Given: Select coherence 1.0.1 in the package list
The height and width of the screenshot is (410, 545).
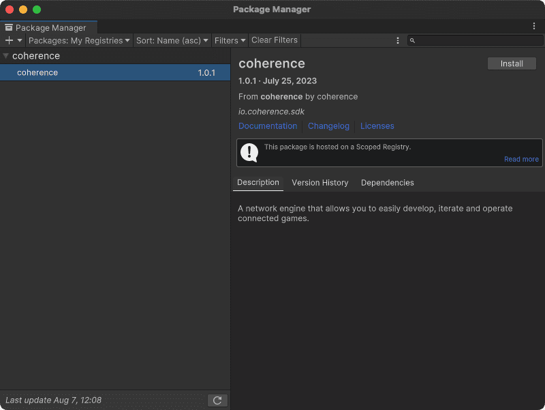Looking at the screenshot, I should click(116, 72).
